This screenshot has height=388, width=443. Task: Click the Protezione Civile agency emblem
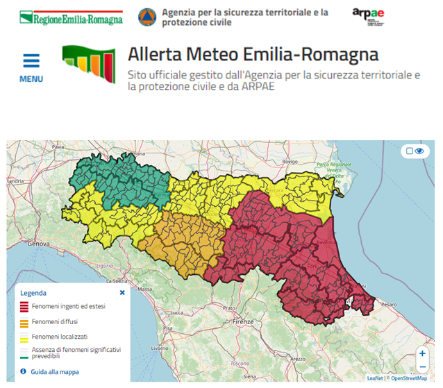pyautogui.click(x=147, y=17)
